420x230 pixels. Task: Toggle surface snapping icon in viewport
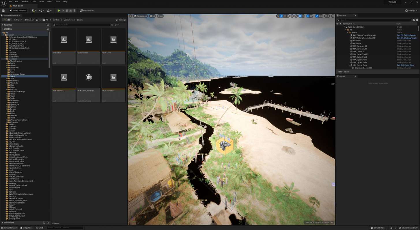(x=296, y=16)
